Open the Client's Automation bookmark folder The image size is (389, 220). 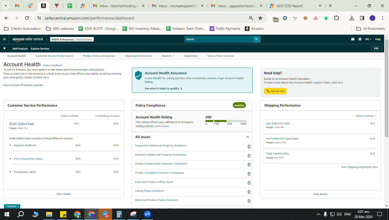(x=22, y=29)
